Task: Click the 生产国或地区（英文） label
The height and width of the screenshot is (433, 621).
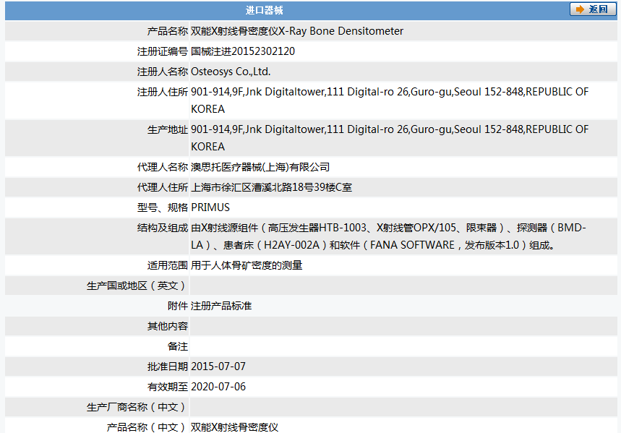Action: click(137, 286)
